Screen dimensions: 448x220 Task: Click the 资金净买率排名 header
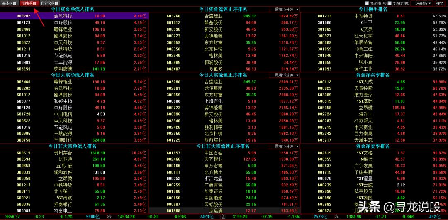coord(373,75)
